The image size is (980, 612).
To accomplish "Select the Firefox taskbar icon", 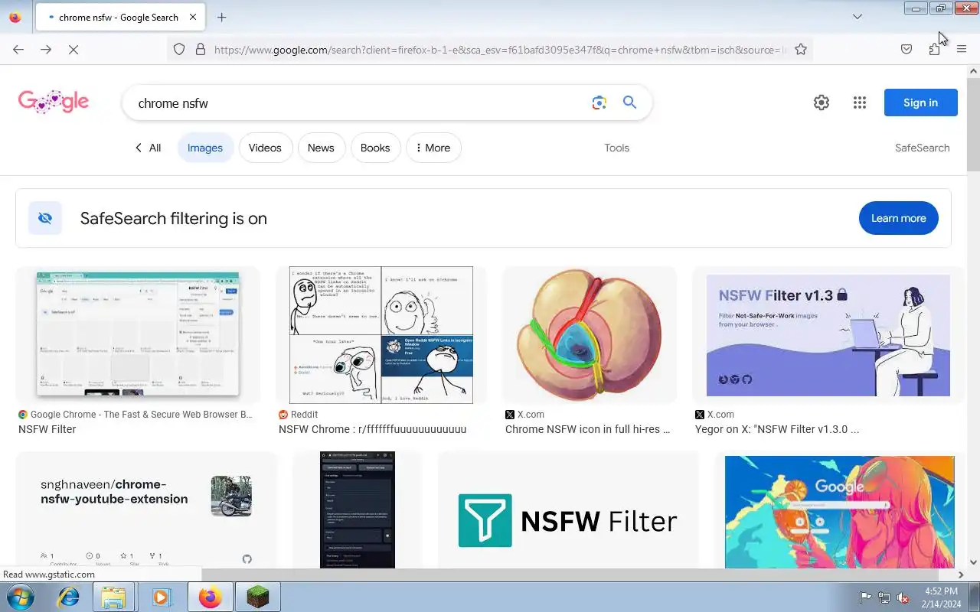I will tap(210, 597).
